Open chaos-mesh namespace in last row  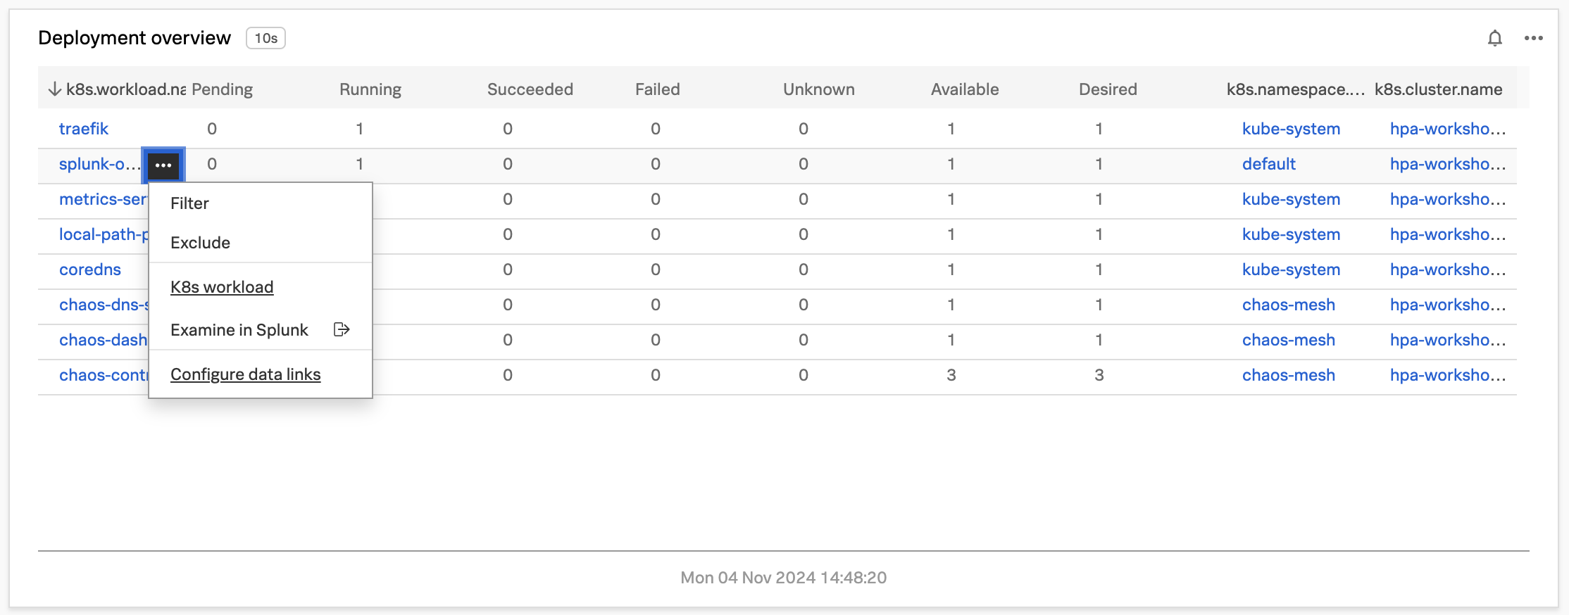click(x=1288, y=375)
